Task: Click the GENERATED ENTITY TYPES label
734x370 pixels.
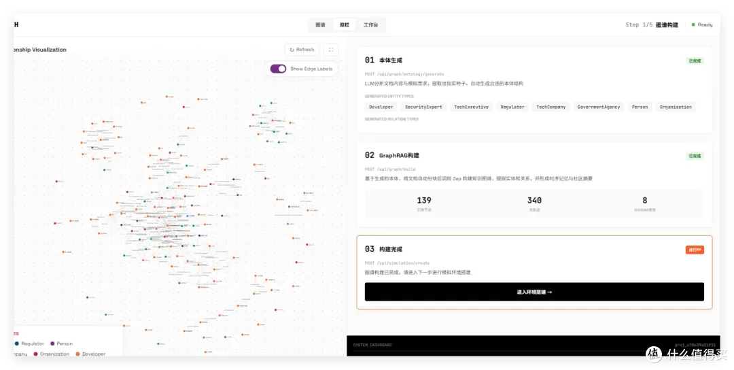Action: (389, 97)
